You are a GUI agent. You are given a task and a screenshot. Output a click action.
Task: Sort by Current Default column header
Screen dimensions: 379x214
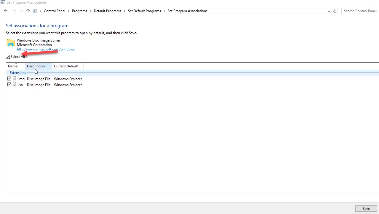[68, 66]
